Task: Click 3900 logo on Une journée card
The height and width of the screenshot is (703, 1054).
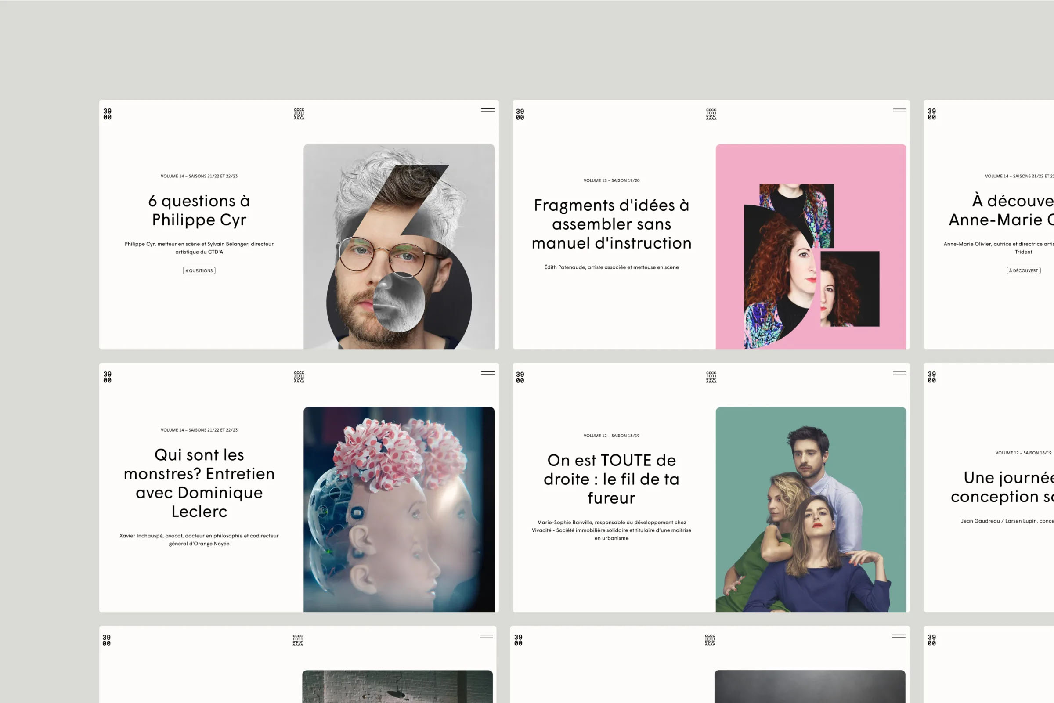Action: pyautogui.click(x=932, y=377)
